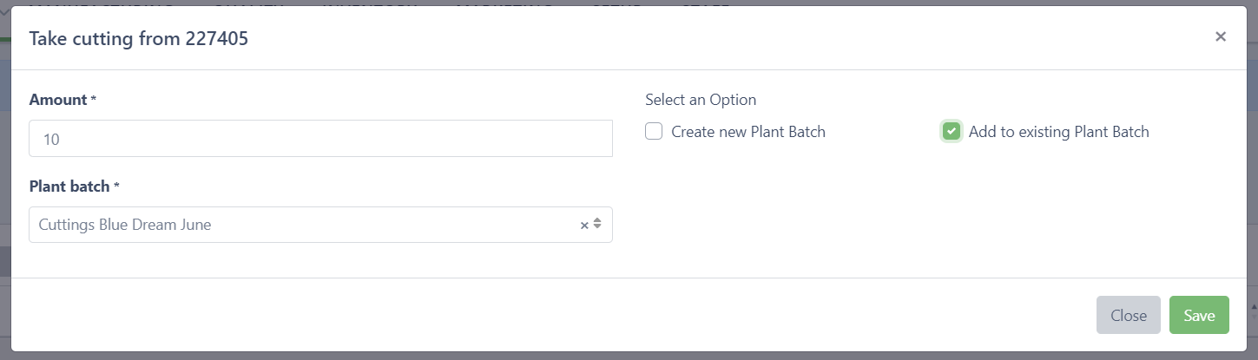Open the Plant batch dropdown arrows

pyautogui.click(x=597, y=225)
